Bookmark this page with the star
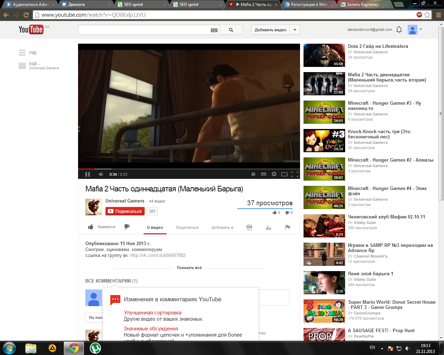This screenshot has height=355, width=444. (427, 15)
